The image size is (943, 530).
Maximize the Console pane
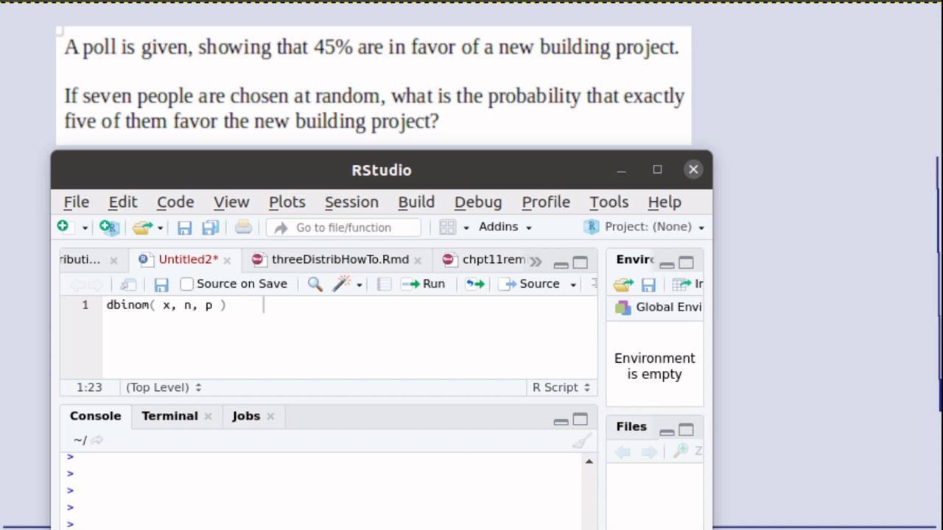tap(581, 420)
